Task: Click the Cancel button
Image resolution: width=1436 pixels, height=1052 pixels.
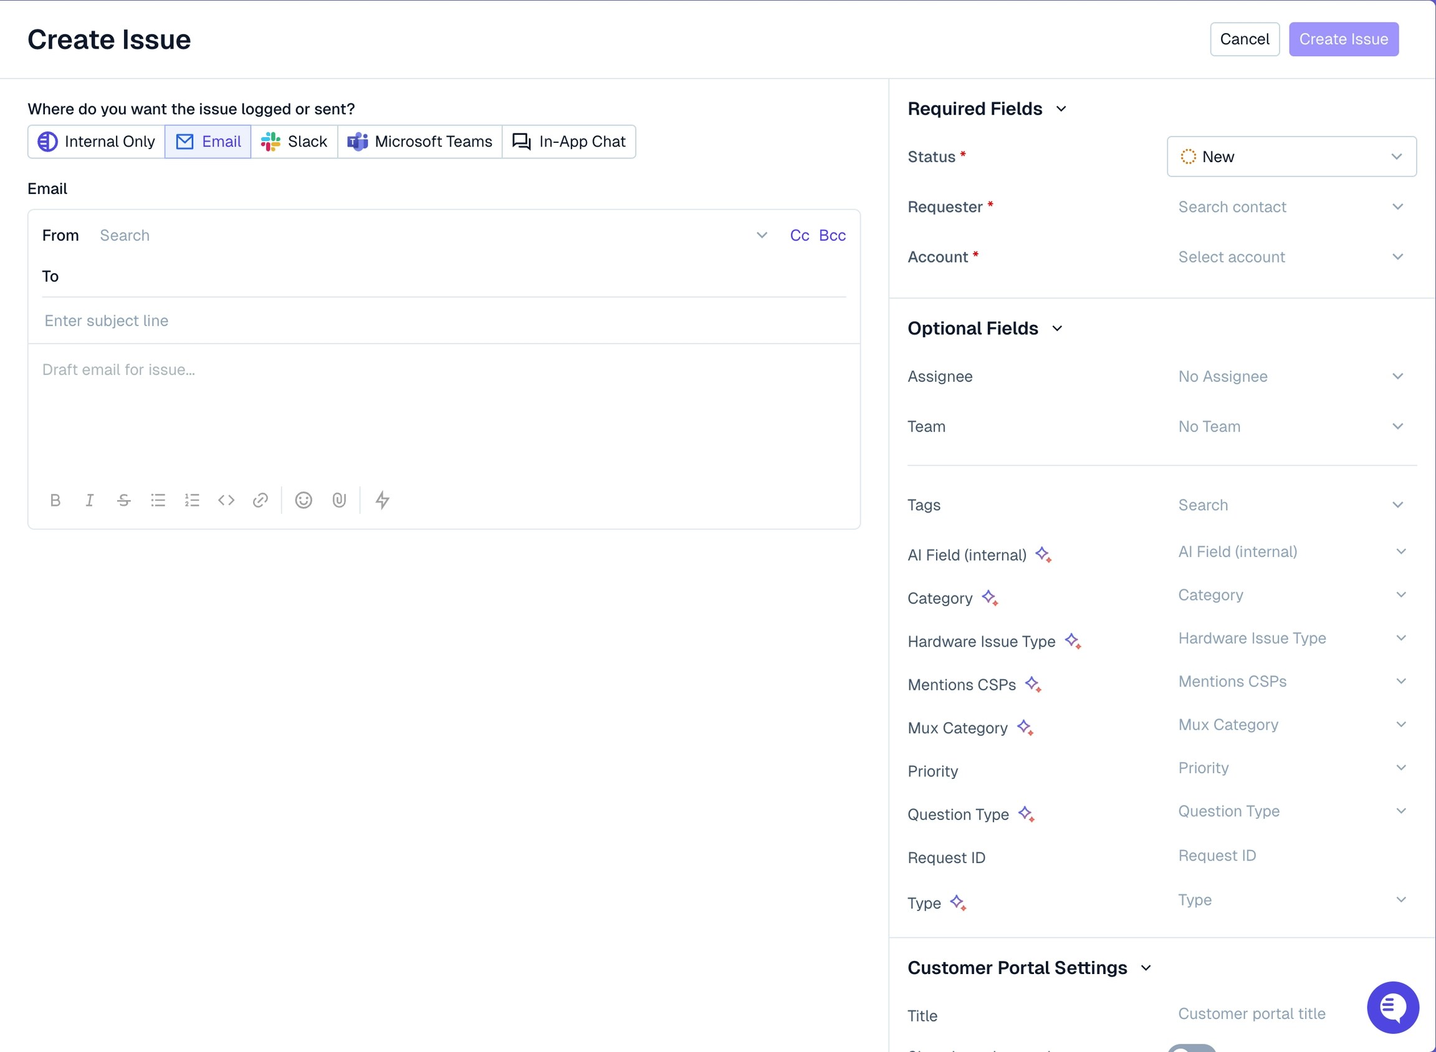Action: coord(1244,39)
